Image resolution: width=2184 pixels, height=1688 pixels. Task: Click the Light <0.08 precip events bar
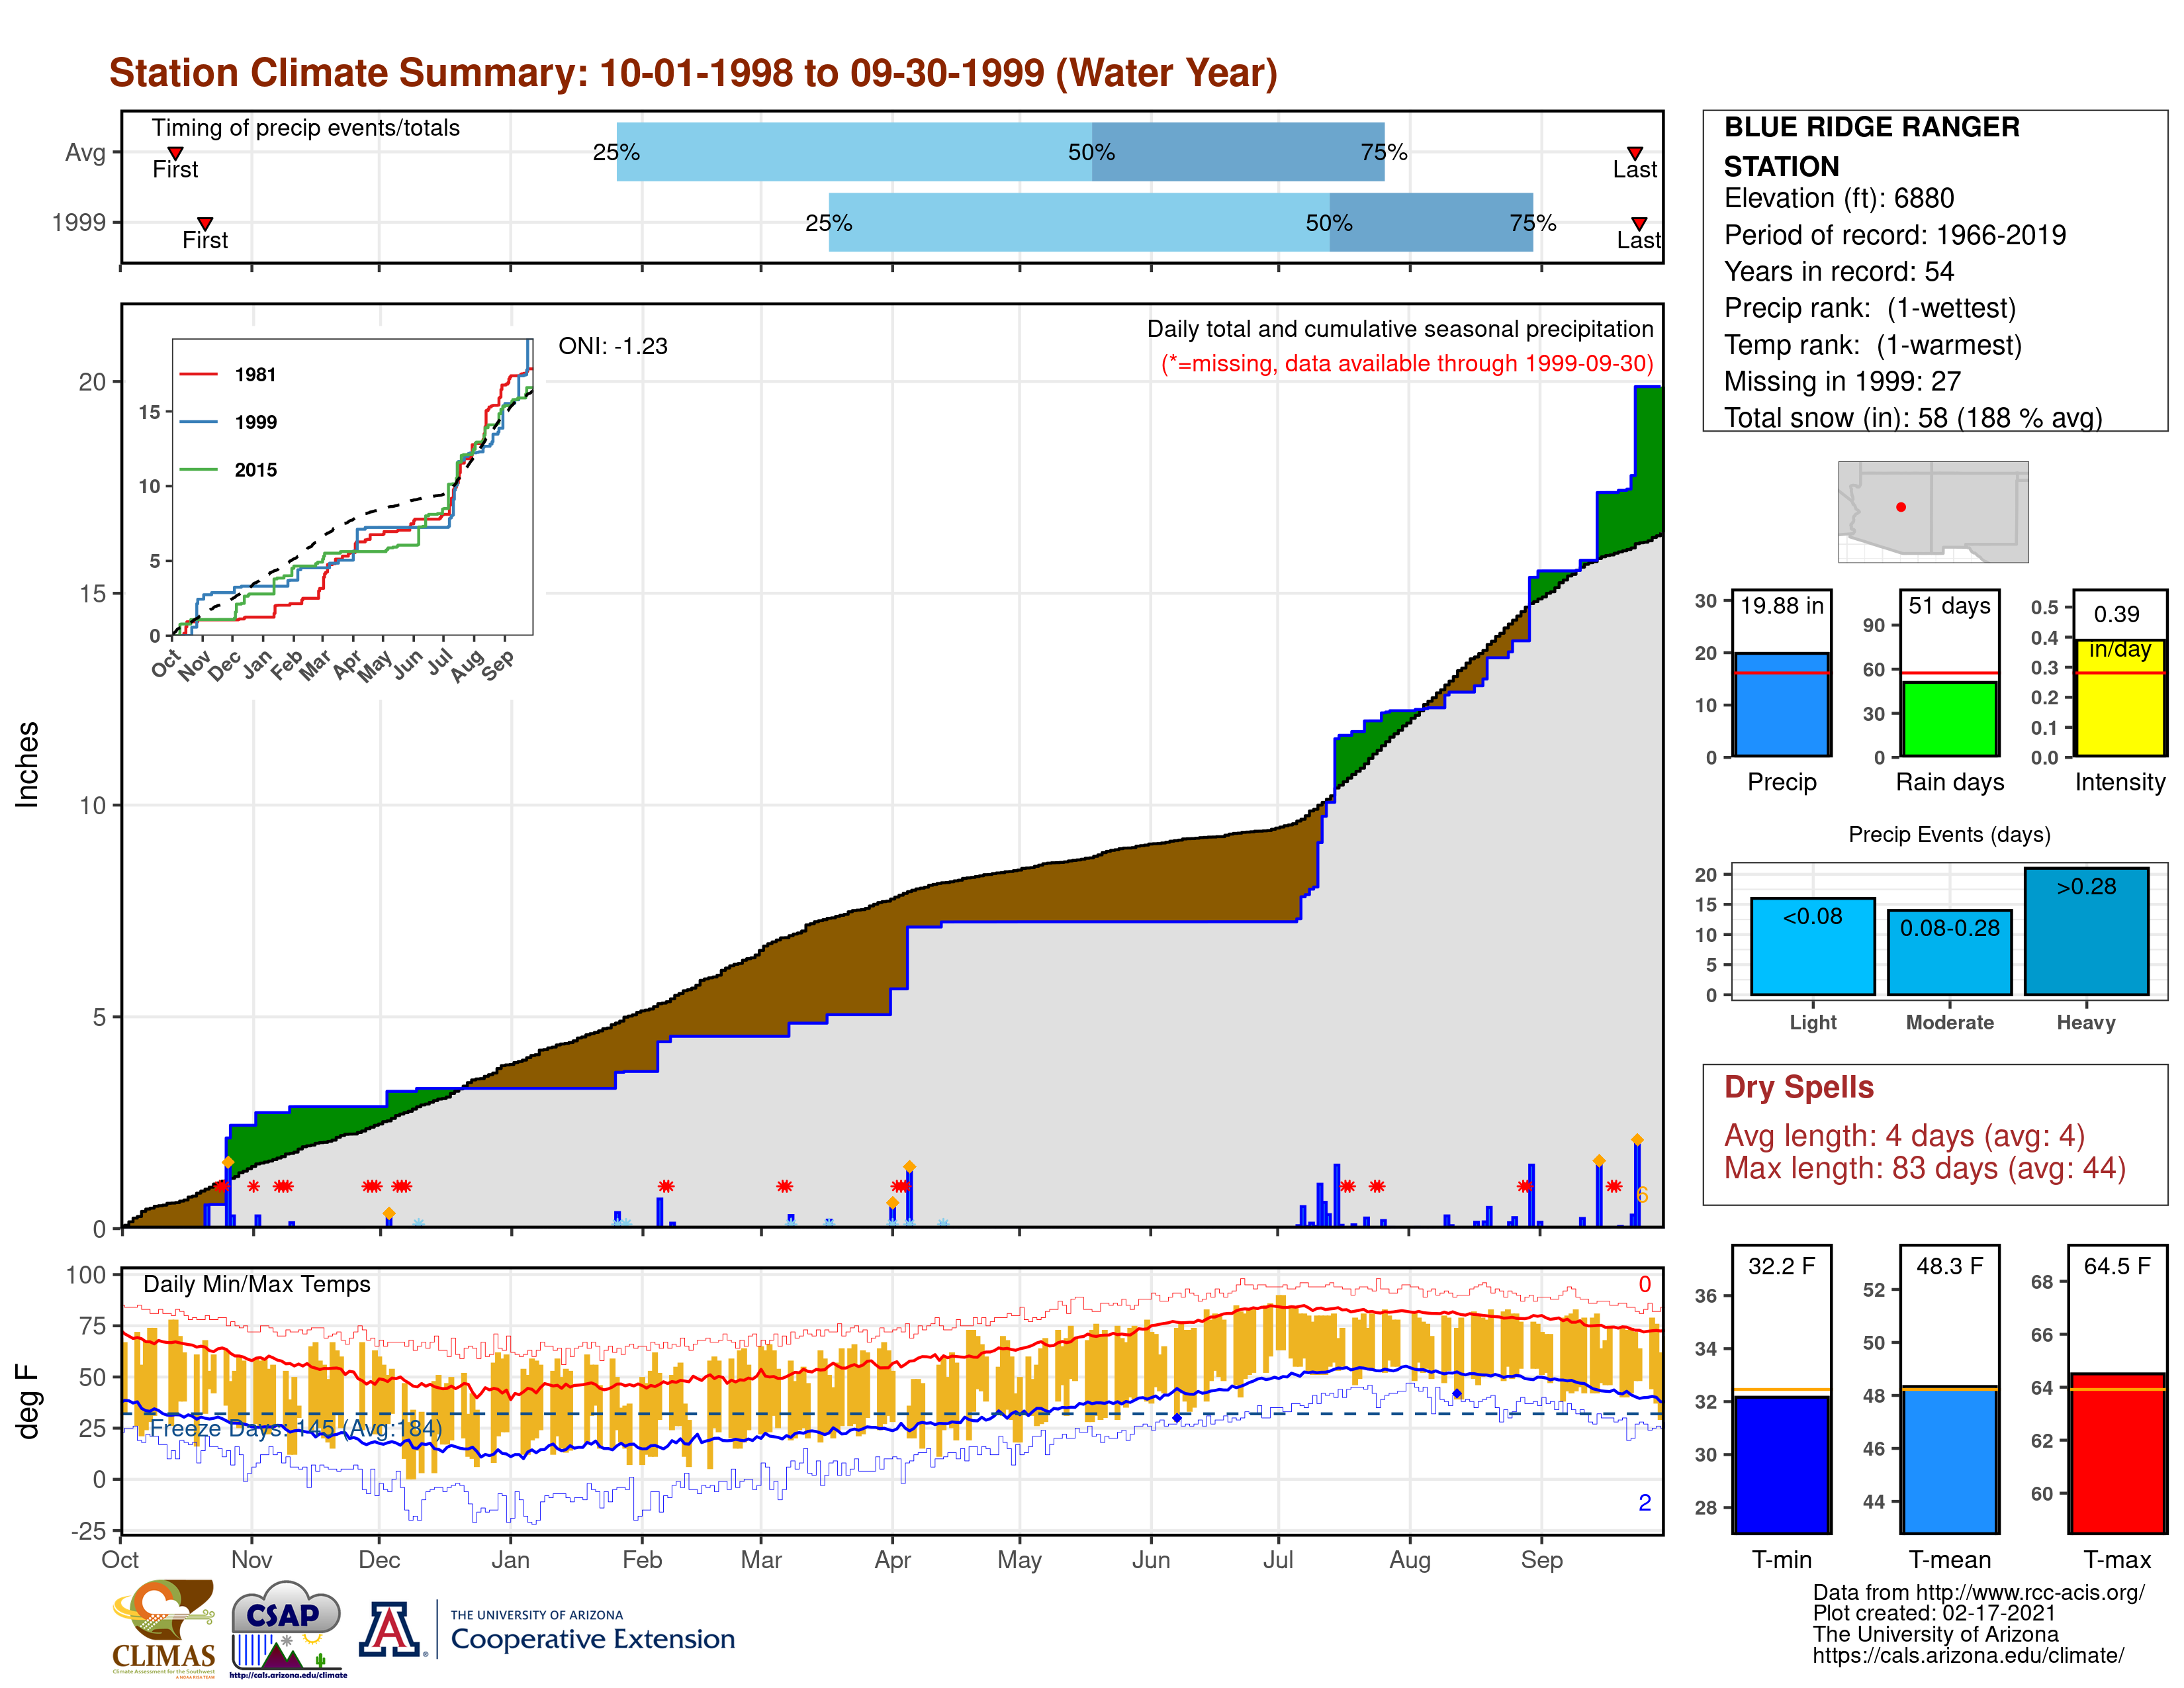pos(1813,946)
